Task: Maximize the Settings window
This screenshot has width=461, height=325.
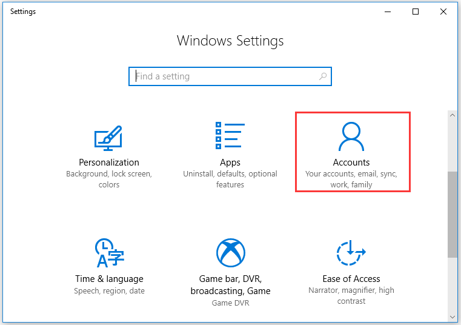Action: pyautogui.click(x=416, y=12)
